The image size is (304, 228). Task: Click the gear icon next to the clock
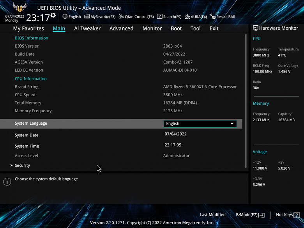pyautogui.click(x=53, y=15)
